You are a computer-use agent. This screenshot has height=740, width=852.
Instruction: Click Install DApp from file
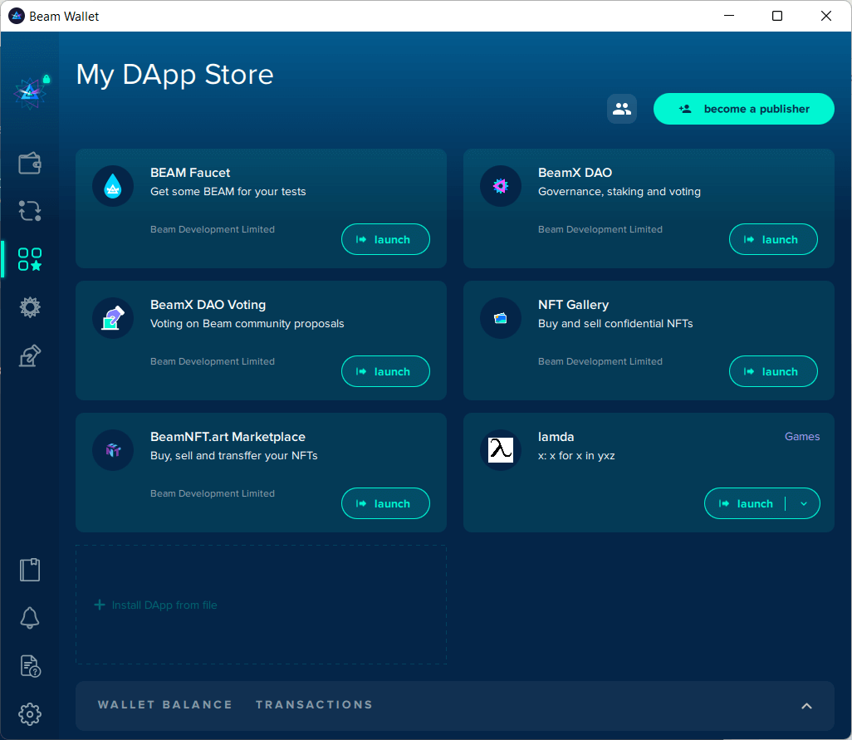coord(156,605)
